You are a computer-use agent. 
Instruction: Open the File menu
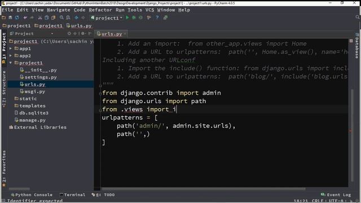(x=7, y=10)
